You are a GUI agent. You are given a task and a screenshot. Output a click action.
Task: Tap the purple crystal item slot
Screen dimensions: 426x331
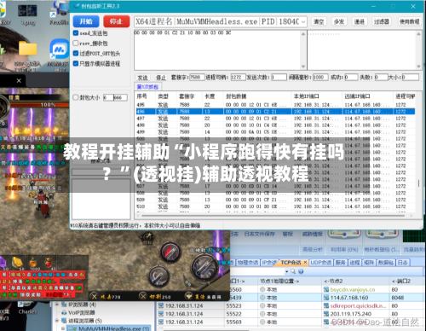pyautogui.click(x=3, y=262)
